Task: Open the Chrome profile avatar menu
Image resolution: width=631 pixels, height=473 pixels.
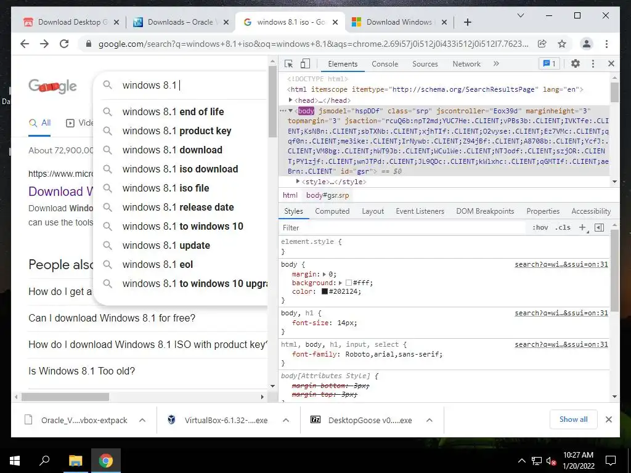Action: click(x=587, y=44)
